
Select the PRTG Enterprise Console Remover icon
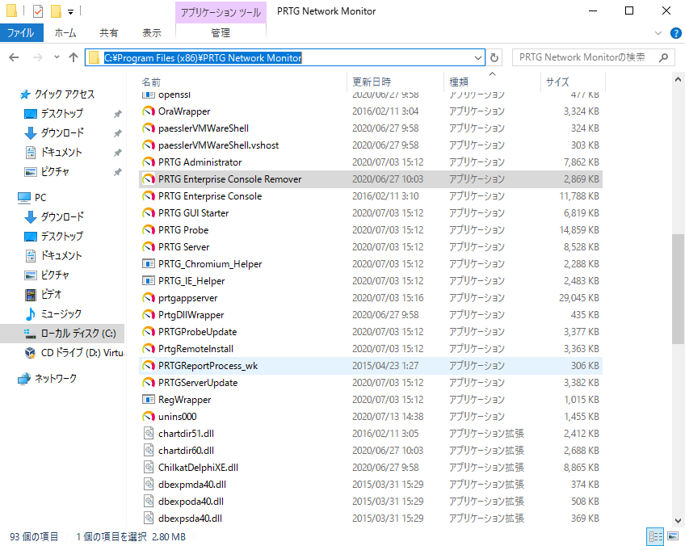pyautogui.click(x=149, y=179)
